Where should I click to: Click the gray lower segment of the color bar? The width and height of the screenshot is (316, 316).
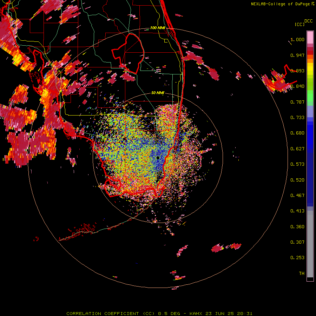[310, 244]
